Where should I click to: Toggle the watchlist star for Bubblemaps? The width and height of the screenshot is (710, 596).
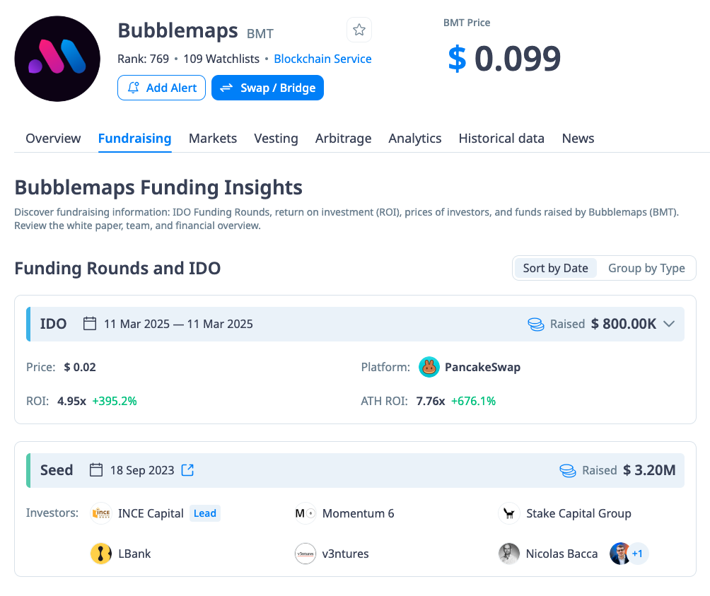pyautogui.click(x=359, y=30)
